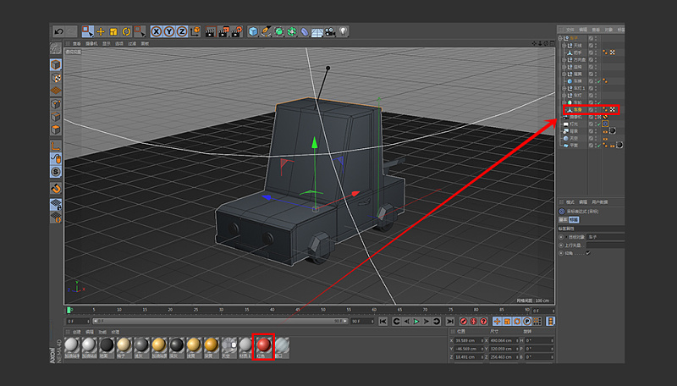Image resolution: width=677 pixels, height=386 pixels.
Task: Toggle the X axis lock
Action: (x=157, y=31)
